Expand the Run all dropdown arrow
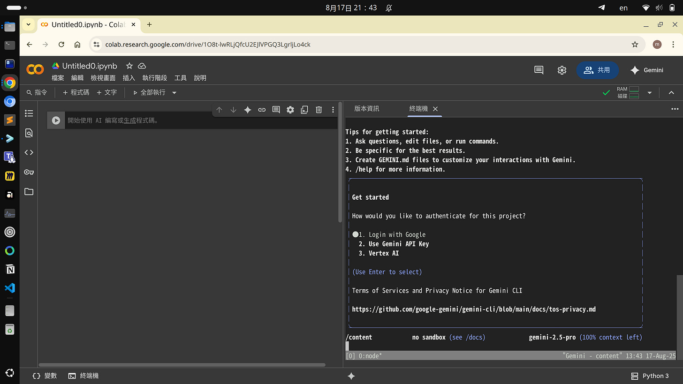683x384 pixels. click(175, 93)
